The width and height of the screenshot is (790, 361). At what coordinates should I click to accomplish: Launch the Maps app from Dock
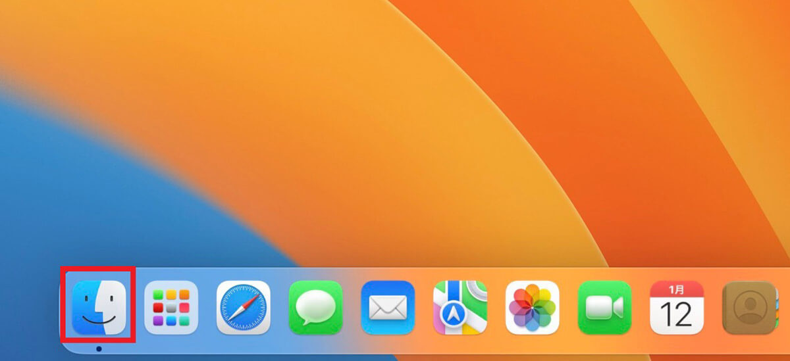[460, 308]
